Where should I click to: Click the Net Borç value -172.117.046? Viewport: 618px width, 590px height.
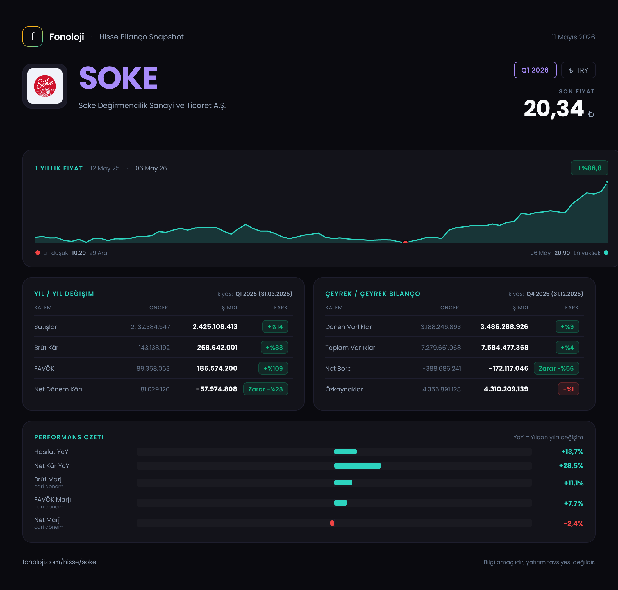508,368
